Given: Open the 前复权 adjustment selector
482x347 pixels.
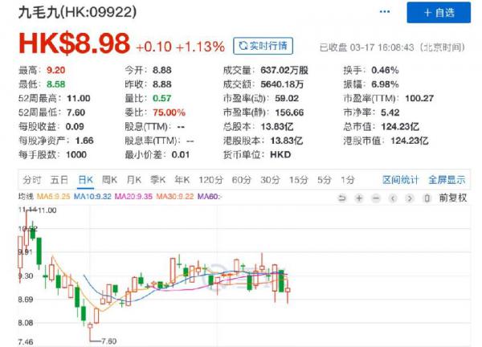Looking at the screenshot, I should coord(452,198).
